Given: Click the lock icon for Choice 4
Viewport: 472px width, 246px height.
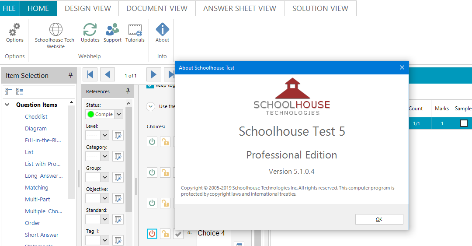Looking at the screenshot, I should coord(165,234).
